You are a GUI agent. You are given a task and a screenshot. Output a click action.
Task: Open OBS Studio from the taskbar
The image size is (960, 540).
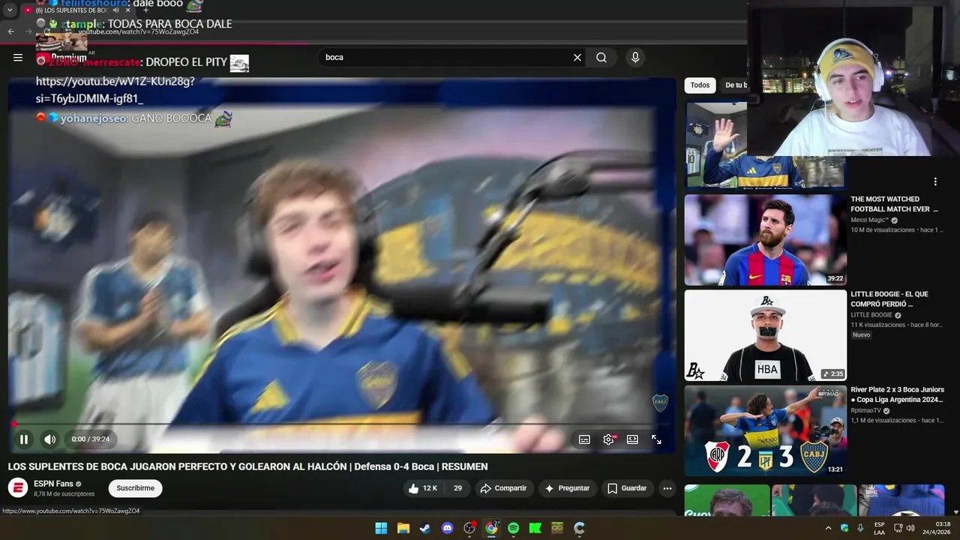coord(469,528)
